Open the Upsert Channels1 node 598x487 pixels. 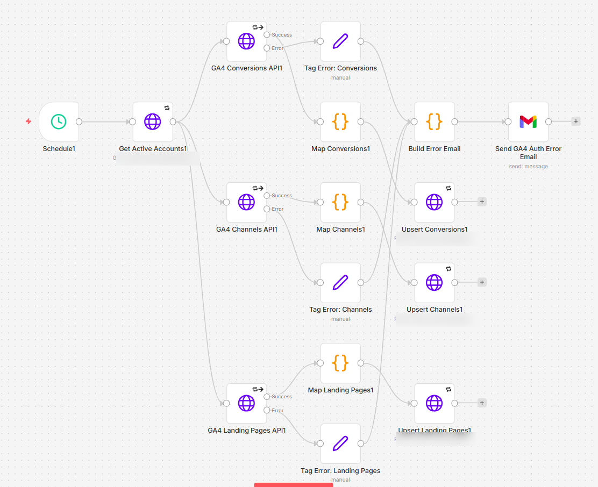click(435, 282)
